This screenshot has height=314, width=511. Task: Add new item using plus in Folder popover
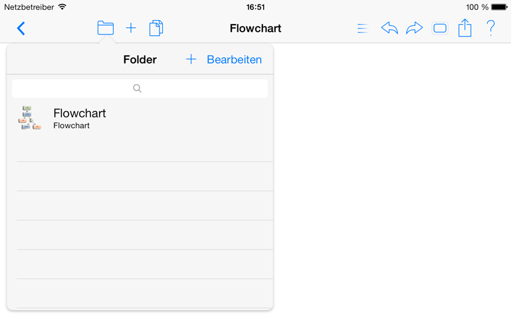coord(191,59)
